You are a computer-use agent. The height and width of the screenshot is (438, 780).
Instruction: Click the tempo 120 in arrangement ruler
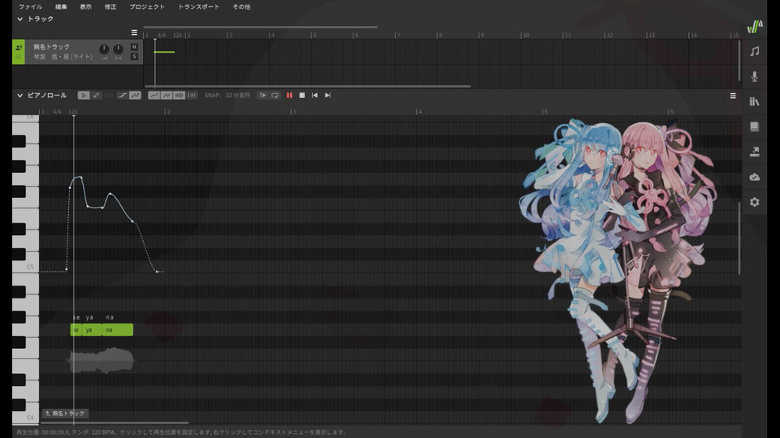tap(177, 35)
